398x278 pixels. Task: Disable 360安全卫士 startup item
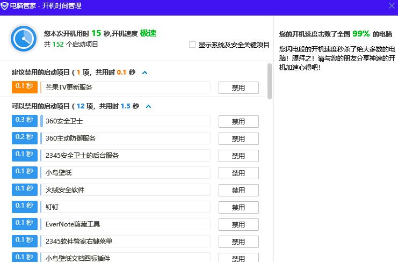coord(238,121)
